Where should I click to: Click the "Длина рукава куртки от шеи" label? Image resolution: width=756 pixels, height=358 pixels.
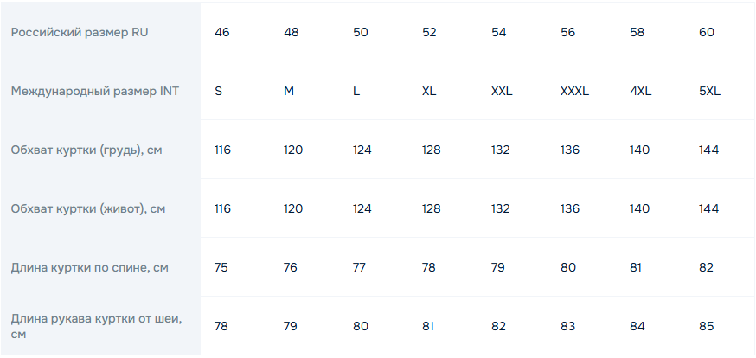[x=96, y=319]
